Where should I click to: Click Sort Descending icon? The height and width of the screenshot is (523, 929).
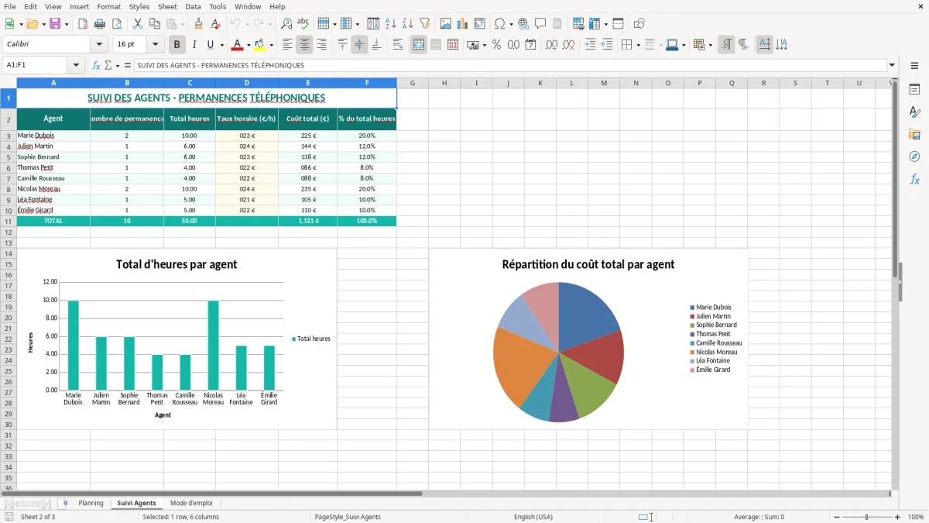click(408, 24)
